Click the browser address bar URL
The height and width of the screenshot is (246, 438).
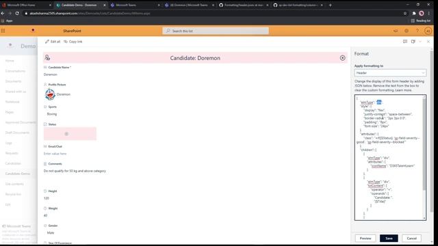pos(90,14)
